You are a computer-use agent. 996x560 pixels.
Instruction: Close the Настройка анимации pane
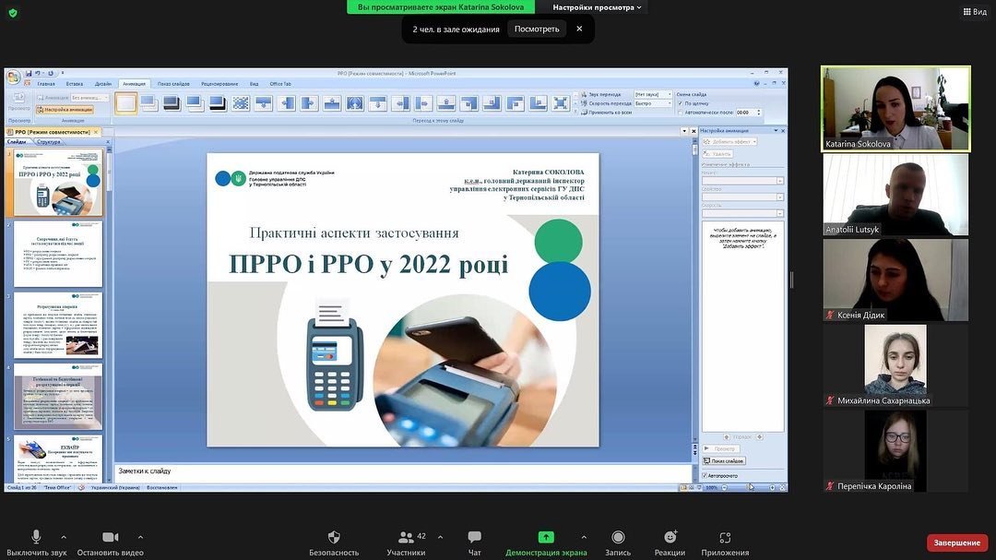[783, 130]
